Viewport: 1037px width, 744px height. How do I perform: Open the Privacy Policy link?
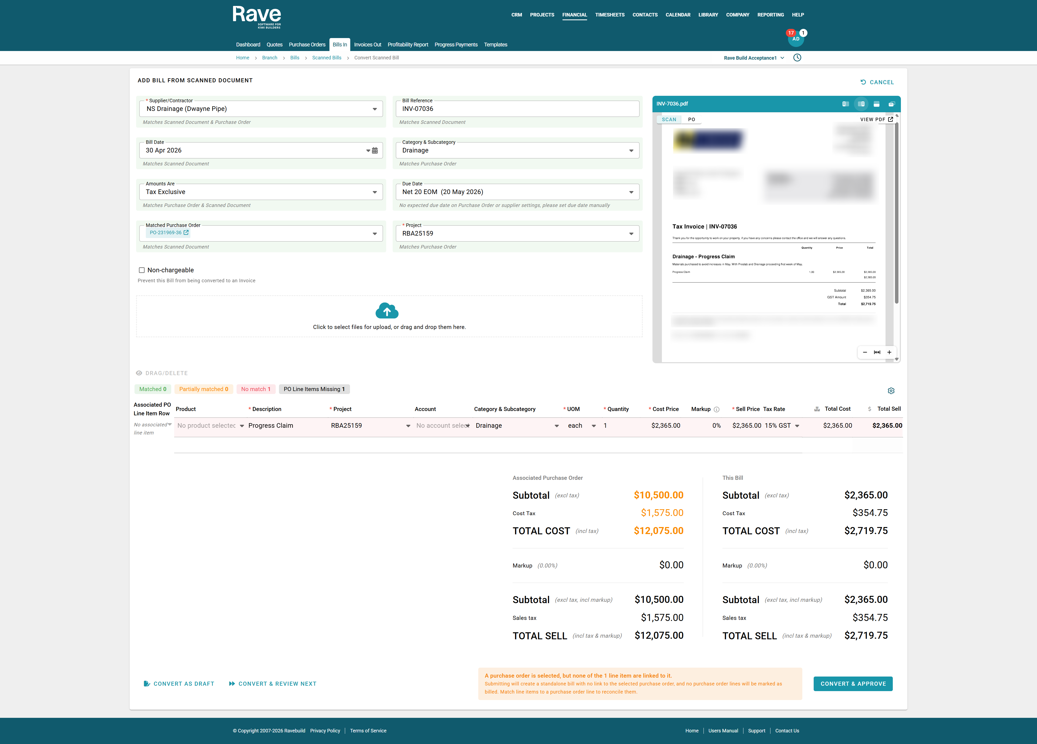point(325,731)
